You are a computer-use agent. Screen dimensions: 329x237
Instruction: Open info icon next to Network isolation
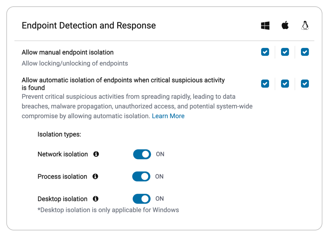(x=96, y=154)
